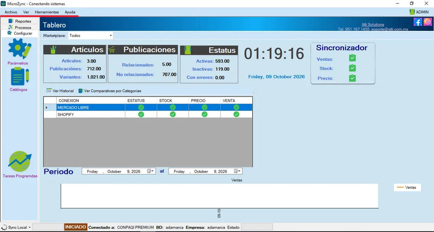Viewport: 434px width, 232px height.
Task: Click the Sync Local spinner icon
Action: tap(4, 227)
